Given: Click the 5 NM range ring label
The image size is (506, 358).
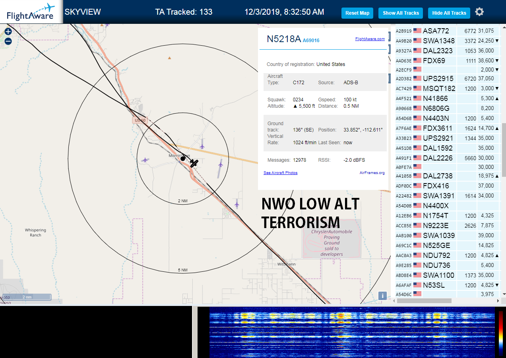Looking at the screenshot, I should (x=183, y=270).
